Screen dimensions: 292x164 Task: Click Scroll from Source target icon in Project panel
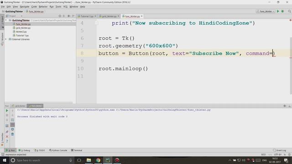tap(60, 16)
